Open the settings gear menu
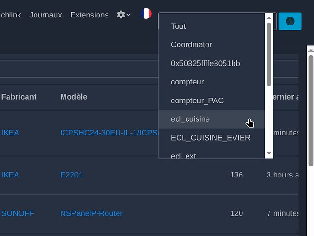314x236 pixels. tap(123, 15)
